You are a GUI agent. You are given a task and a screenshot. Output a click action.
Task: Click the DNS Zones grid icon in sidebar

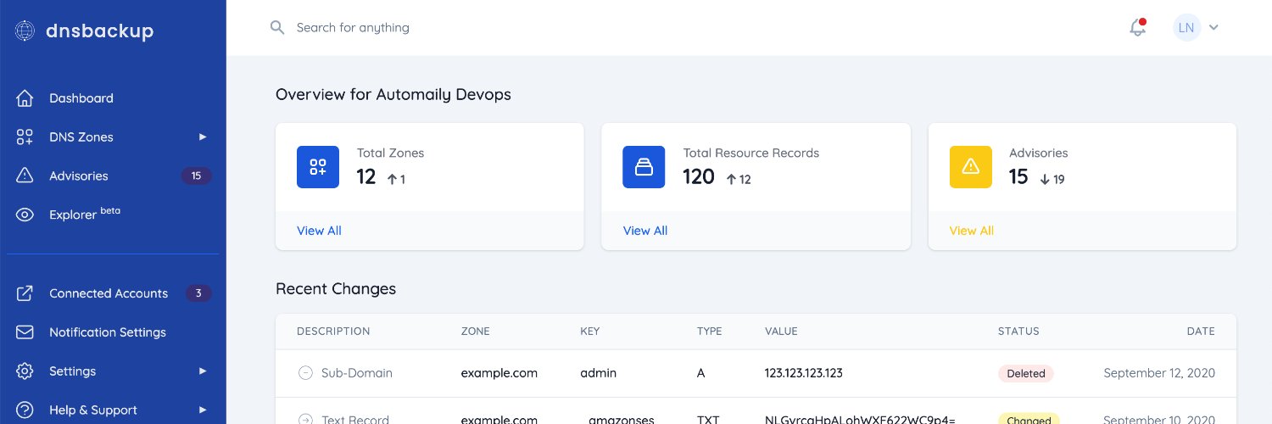(x=25, y=137)
